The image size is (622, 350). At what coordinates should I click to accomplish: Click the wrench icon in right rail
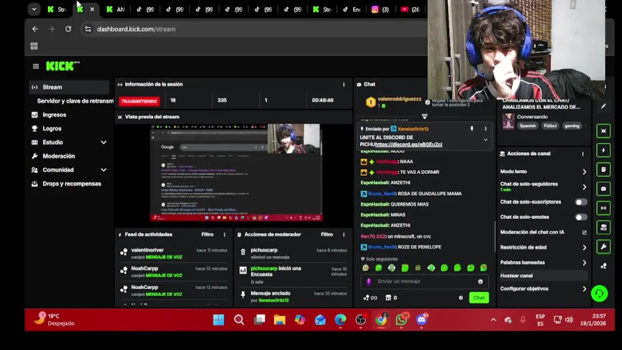(604, 247)
